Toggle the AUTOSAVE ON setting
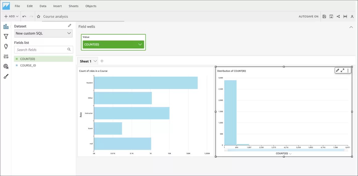This screenshot has height=176, width=358. click(308, 16)
